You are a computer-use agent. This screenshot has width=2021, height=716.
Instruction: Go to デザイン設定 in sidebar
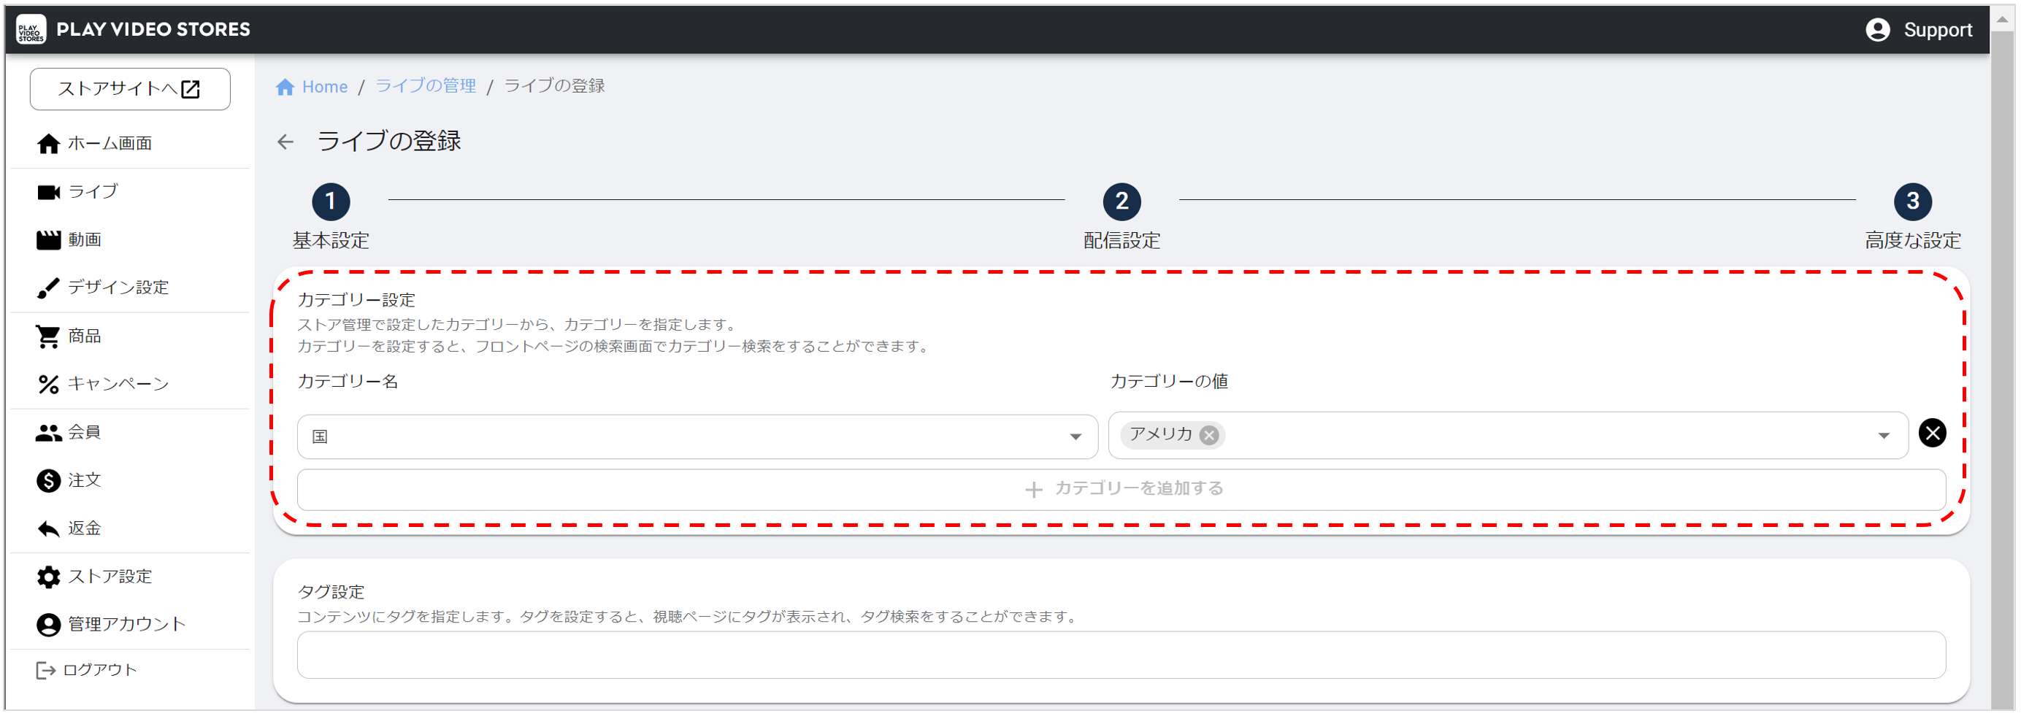118,288
